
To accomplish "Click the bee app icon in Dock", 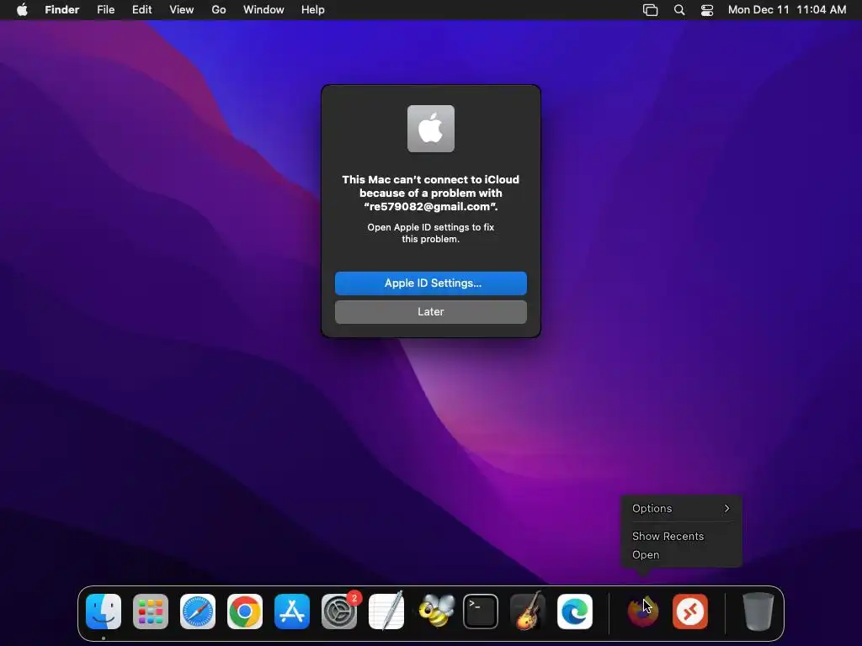I will [437, 612].
